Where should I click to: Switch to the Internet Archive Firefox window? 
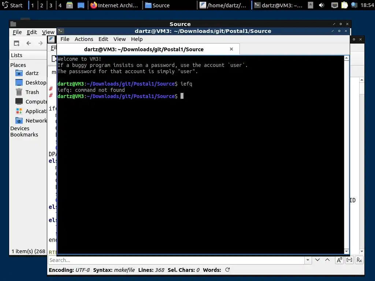point(115,5)
